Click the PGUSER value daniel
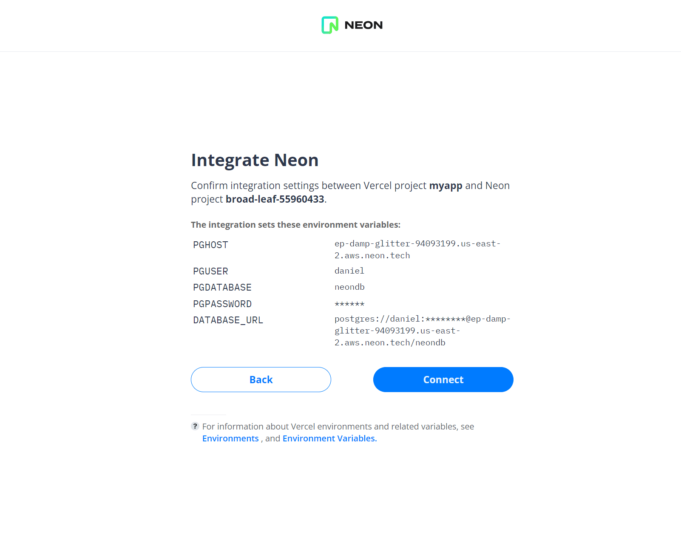This screenshot has width=681, height=534. (349, 271)
